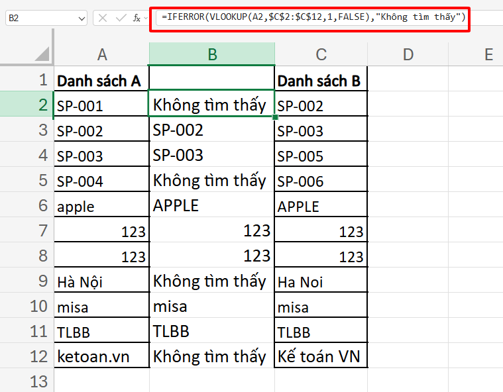The height and width of the screenshot is (392, 503).
Task: Click cell C3 "SP-003"
Action: [321, 130]
